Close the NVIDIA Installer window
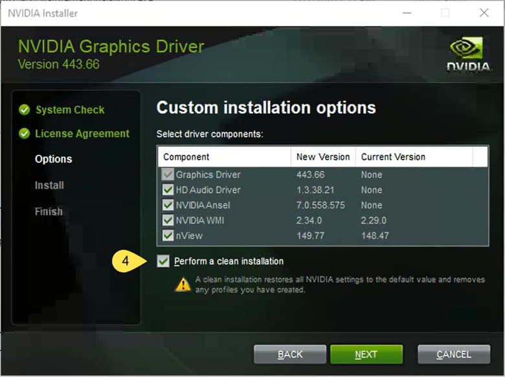The width and height of the screenshot is (505, 377). pyautogui.click(x=484, y=13)
